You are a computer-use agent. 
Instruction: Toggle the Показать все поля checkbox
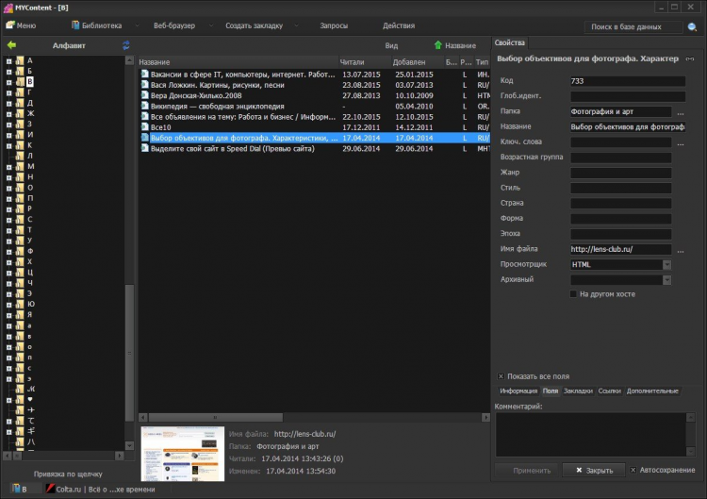(x=500, y=376)
